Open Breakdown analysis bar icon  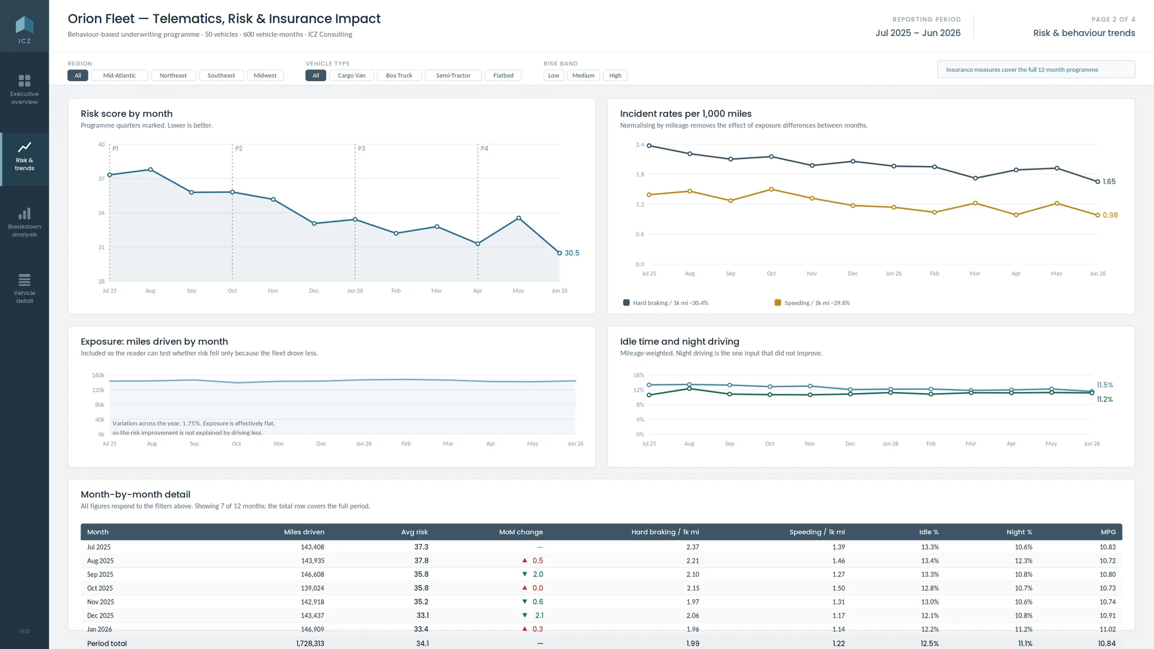[24, 213]
